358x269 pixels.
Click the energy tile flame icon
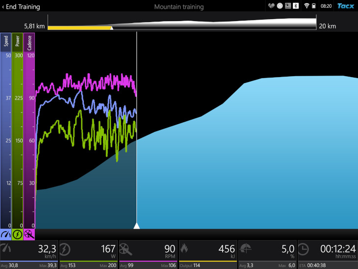[x=184, y=248]
